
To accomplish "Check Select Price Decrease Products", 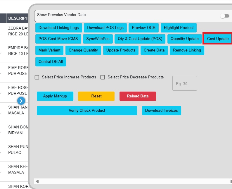I will pos(103,77).
